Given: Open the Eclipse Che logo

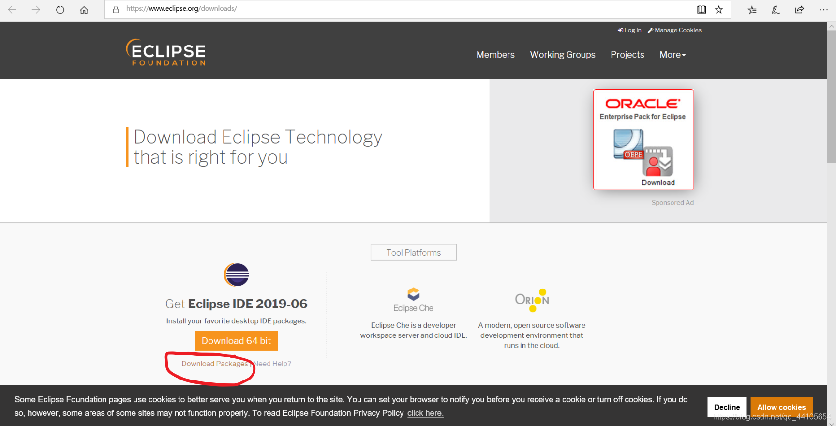Looking at the screenshot, I should coord(413,300).
